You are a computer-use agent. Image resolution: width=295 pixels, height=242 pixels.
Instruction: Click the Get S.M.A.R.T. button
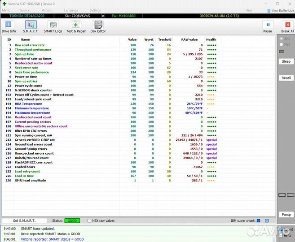pos(24,220)
